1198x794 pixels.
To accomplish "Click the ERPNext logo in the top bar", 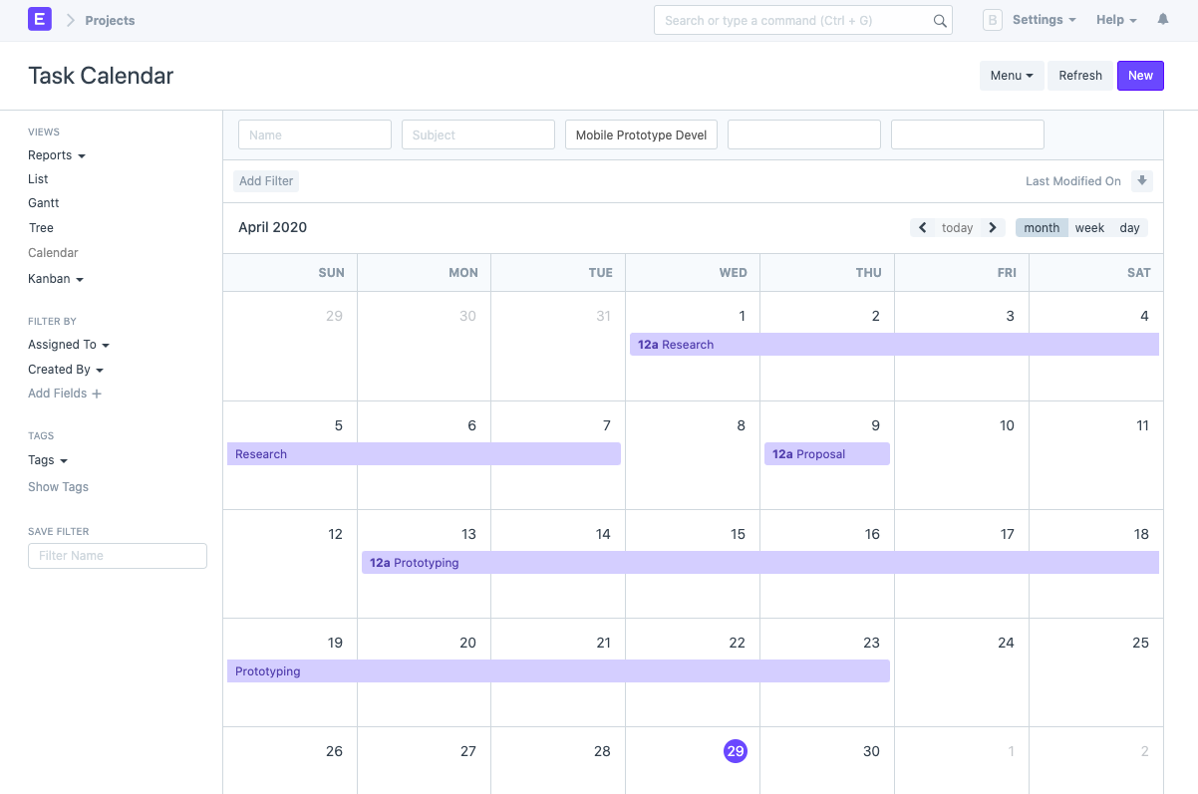I will point(39,20).
